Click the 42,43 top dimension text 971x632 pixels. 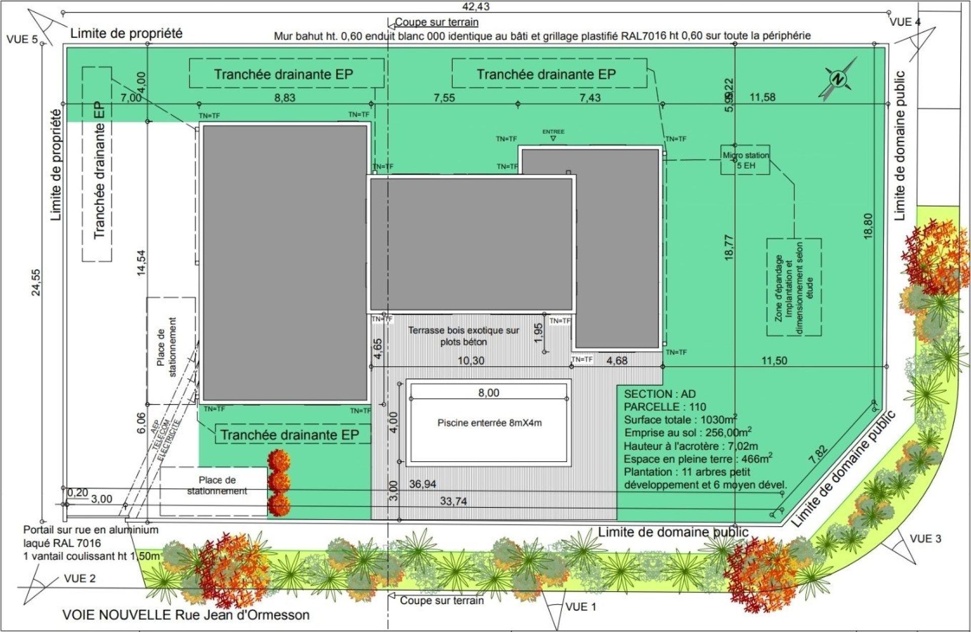click(x=476, y=7)
